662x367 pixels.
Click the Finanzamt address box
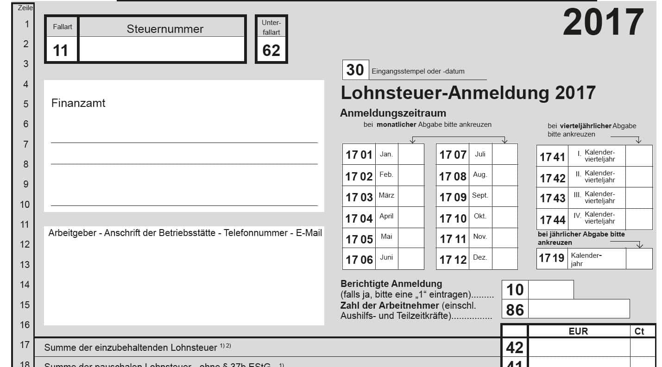point(184,146)
